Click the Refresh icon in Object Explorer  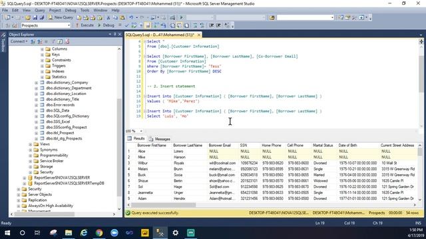point(60,41)
